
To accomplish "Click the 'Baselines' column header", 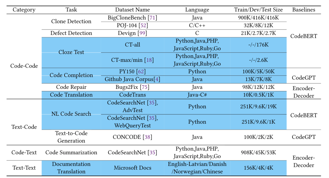I will click(304, 10).
